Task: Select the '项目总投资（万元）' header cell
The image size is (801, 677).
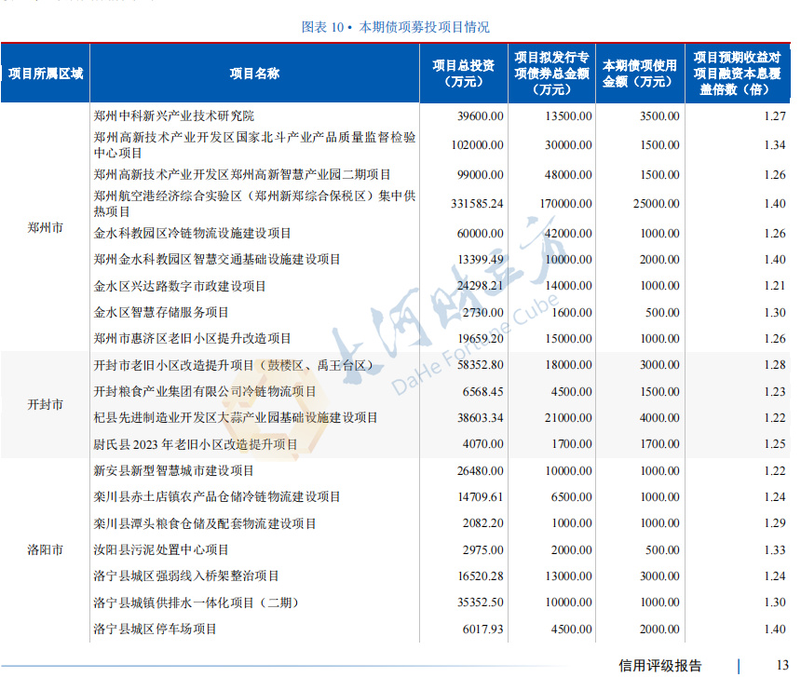Action: (x=463, y=74)
